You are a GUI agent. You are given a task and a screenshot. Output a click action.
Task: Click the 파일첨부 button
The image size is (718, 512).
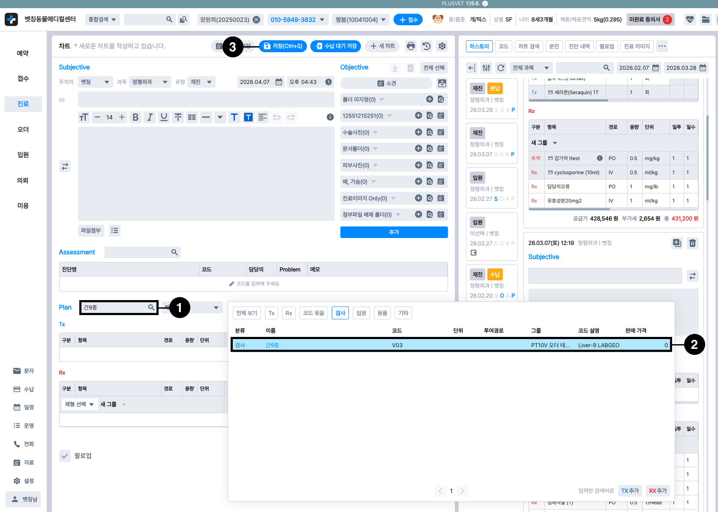pos(91,231)
